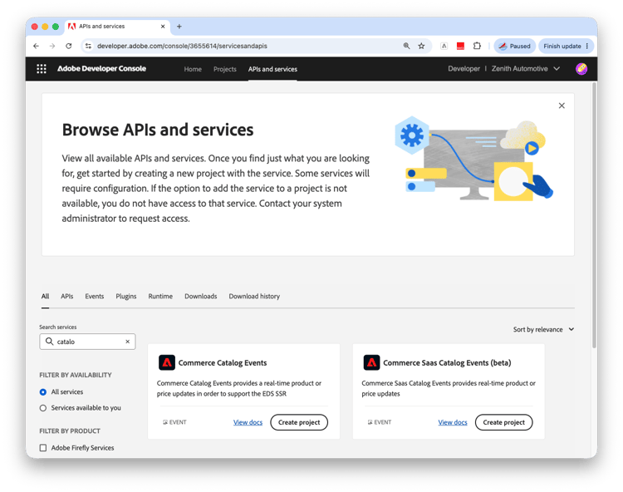Click the page vertical scrollbar

tap(594, 214)
